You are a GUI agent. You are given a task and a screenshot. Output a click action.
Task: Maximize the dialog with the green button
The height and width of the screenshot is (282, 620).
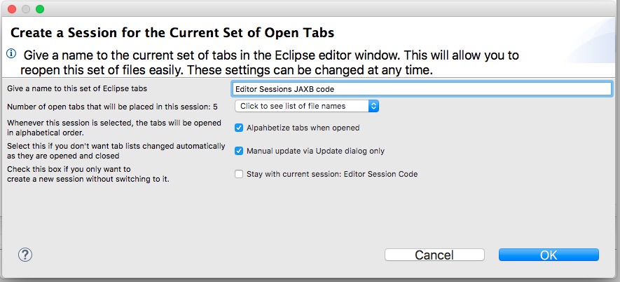(x=40, y=9)
